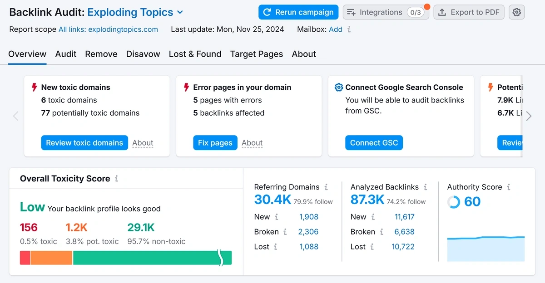Click info icon next to Authority Score

tap(509, 187)
